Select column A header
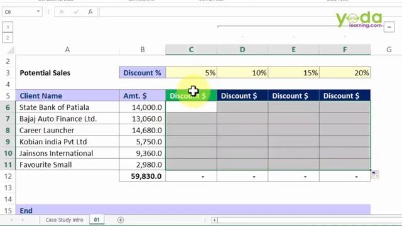Image resolution: width=402 pixels, height=226 pixels. [x=67, y=50]
